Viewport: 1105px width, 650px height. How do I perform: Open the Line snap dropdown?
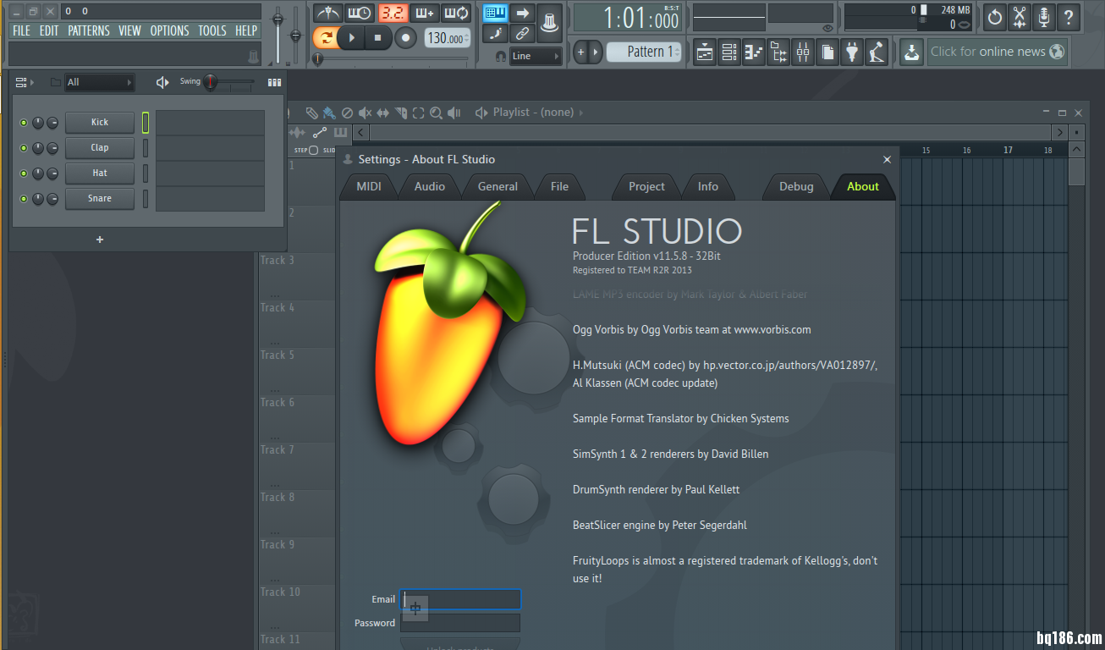tap(535, 56)
